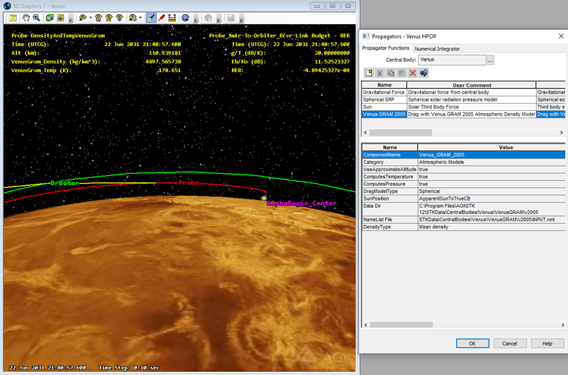Select the red pencil annotation tool
The image size is (568, 375).
pyautogui.click(x=162, y=18)
